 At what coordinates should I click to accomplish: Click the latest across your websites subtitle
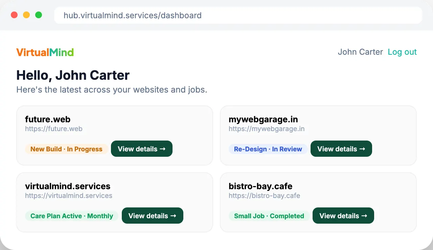click(x=112, y=90)
